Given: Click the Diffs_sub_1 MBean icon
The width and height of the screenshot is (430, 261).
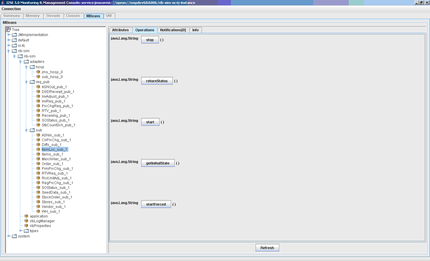Looking at the screenshot, I should (38, 145).
